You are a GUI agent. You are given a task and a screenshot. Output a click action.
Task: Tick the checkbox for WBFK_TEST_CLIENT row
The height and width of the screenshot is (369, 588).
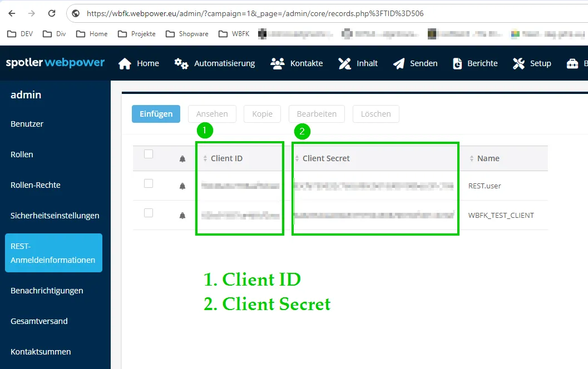[x=149, y=213]
